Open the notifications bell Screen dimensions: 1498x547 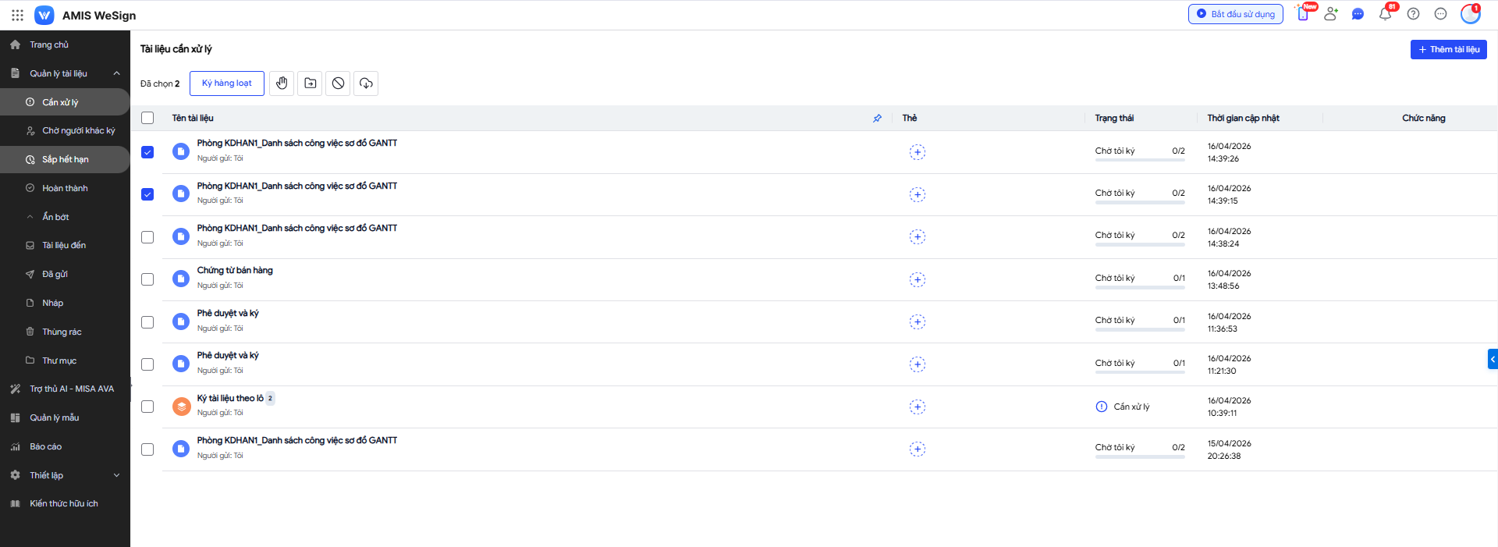click(x=1385, y=14)
